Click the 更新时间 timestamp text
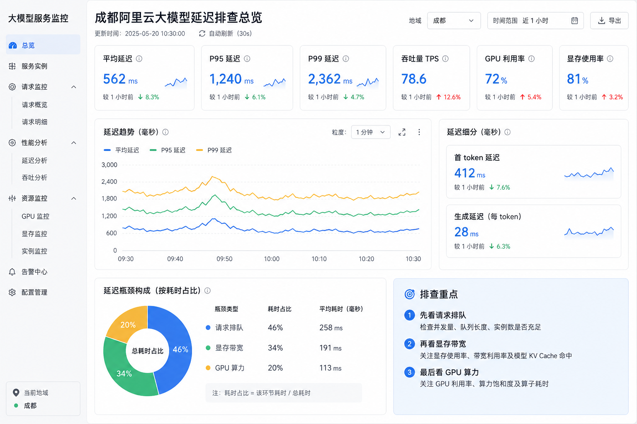The image size is (637, 424). (140, 34)
